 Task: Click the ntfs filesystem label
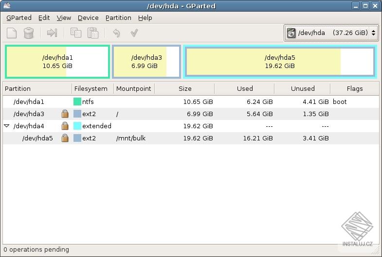[88, 102]
